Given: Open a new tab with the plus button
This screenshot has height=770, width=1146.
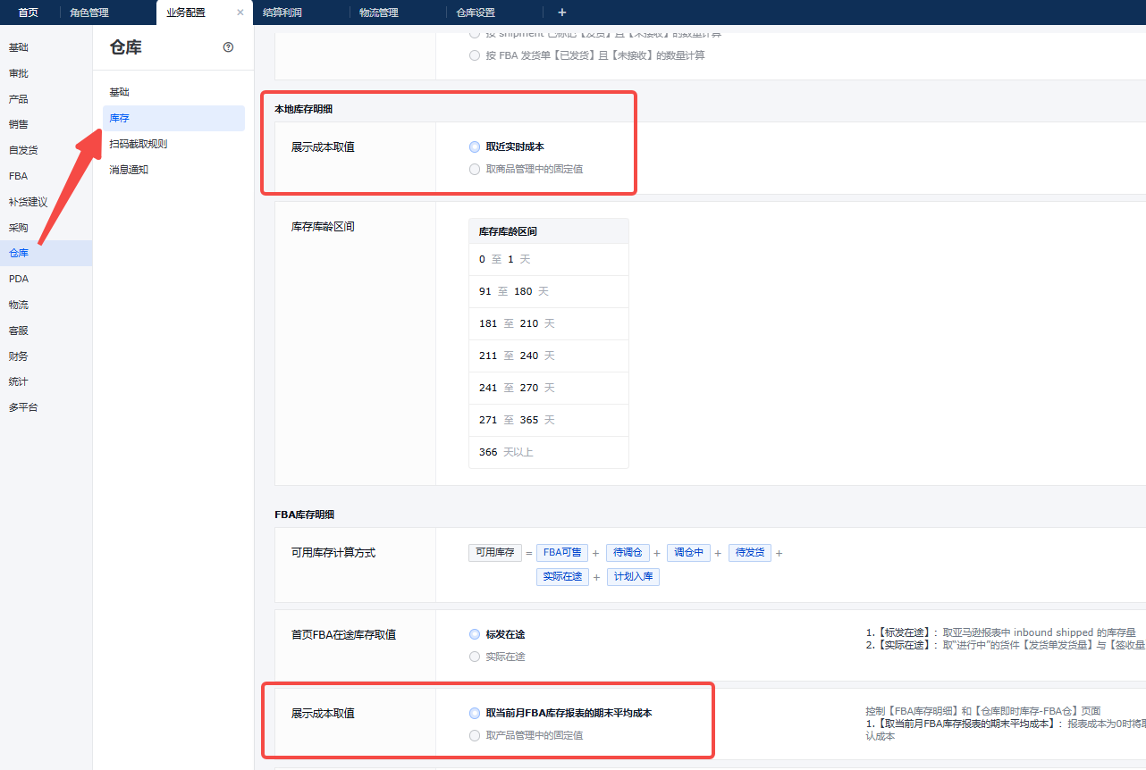Looking at the screenshot, I should click(561, 13).
